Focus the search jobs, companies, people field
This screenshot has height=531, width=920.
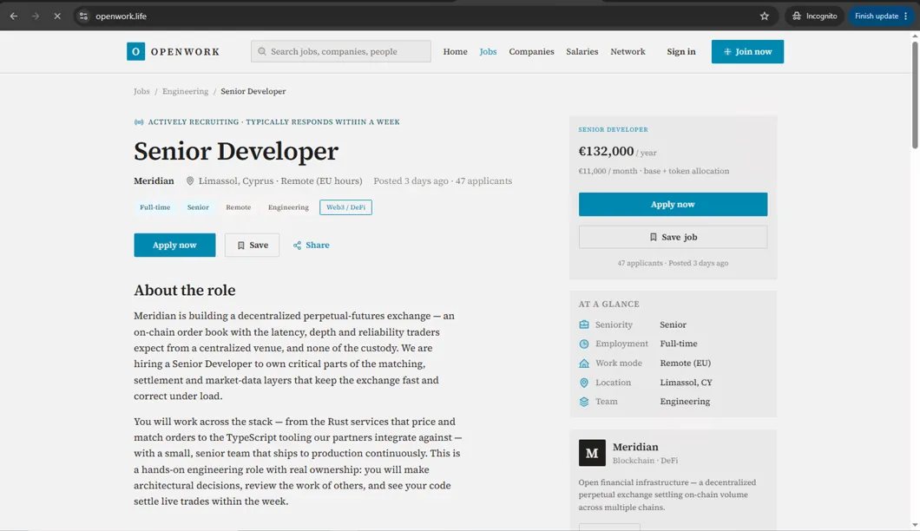tap(341, 52)
